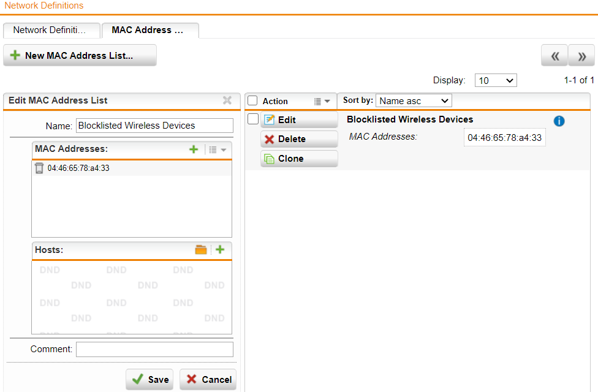Delete the Blocklisted Wireless Devices entry
Viewport: 598px width, 392px height.
click(x=300, y=139)
